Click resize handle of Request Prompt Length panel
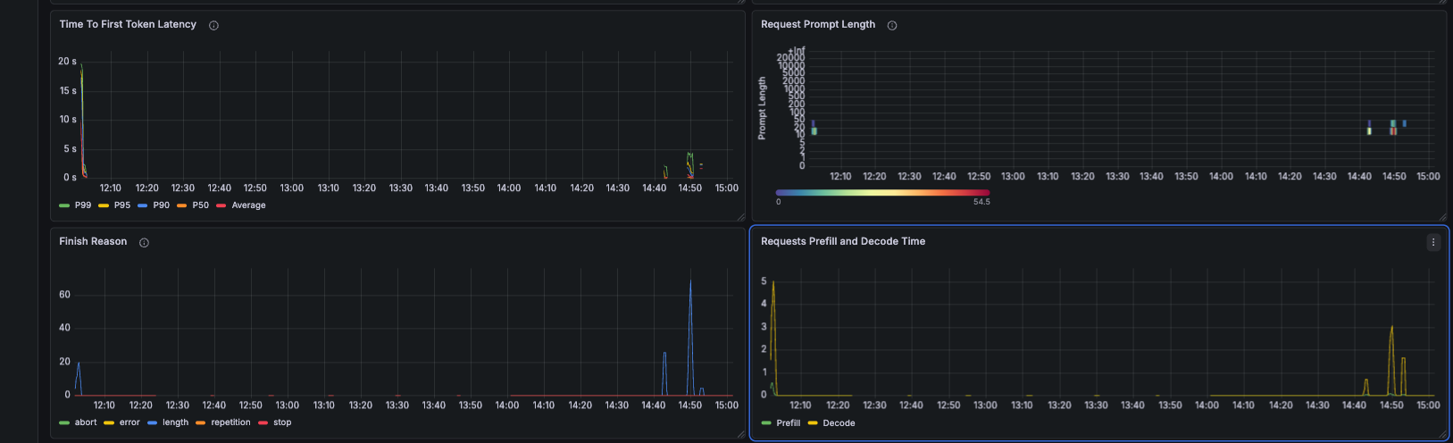Viewport: 1453px width, 443px height. click(x=1441, y=216)
